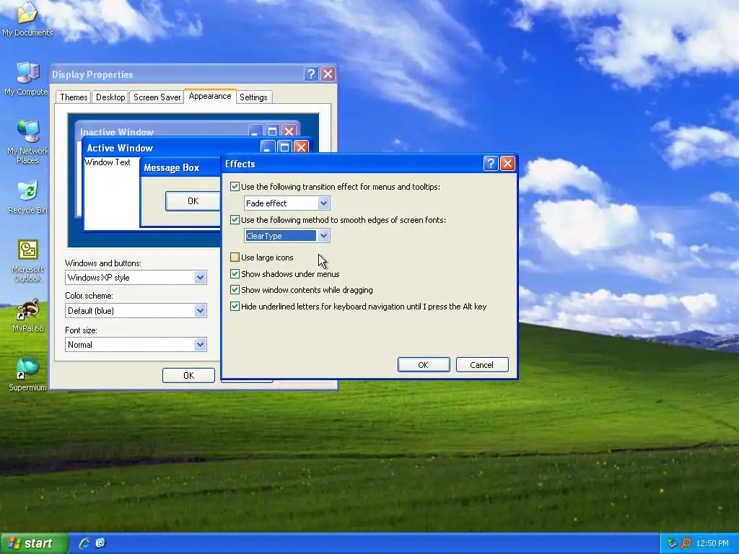
Task: Click the taskbar clock 12:50 PM
Action: 712,543
